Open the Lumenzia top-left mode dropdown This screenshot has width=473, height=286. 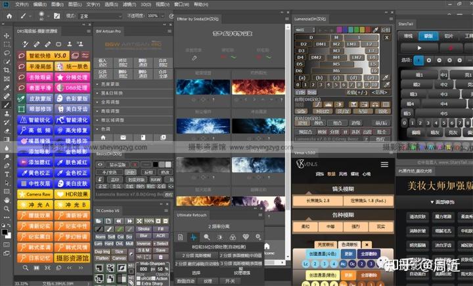305,30
